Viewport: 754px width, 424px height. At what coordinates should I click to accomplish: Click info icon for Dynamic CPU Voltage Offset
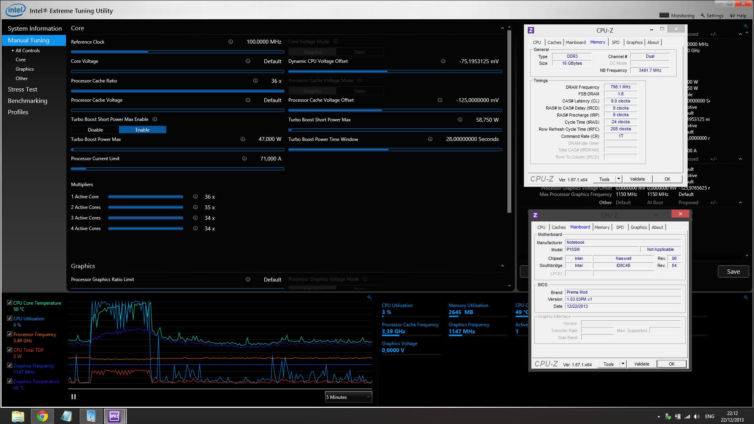coord(443,61)
